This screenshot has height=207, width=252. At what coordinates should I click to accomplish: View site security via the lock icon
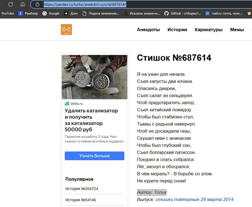tap(37, 4)
